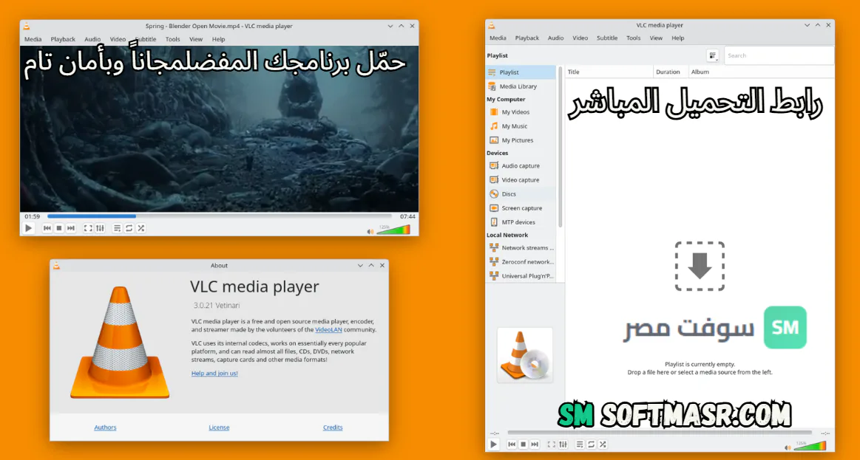Select Universal Plug'n'Play entry in sidebar
Screen dimensions: 860x460
coord(521,276)
